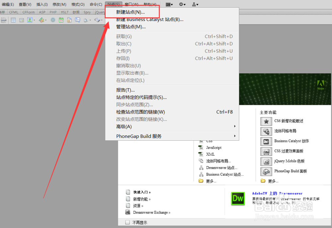Open the 编辑(E) menu

8,4
